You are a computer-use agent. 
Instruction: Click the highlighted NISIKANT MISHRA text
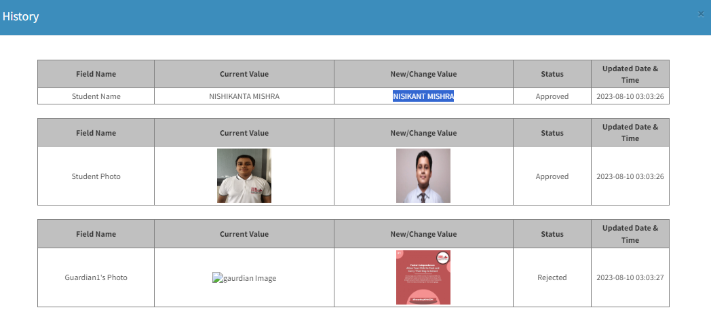pyautogui.click(x=423, y=96)
